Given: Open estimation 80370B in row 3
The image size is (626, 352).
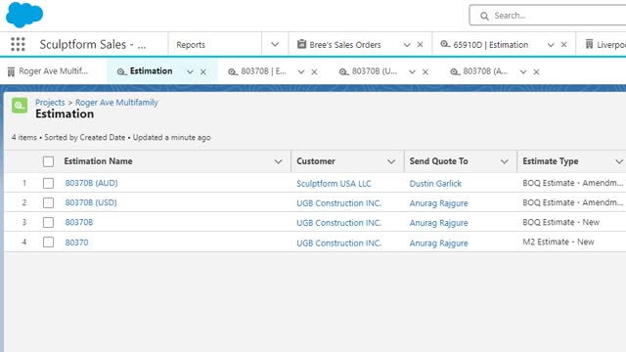Looking at the screenshot, I should 79,222.
